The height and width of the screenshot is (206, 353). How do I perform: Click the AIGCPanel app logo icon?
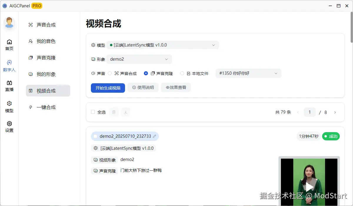(5, 6)
